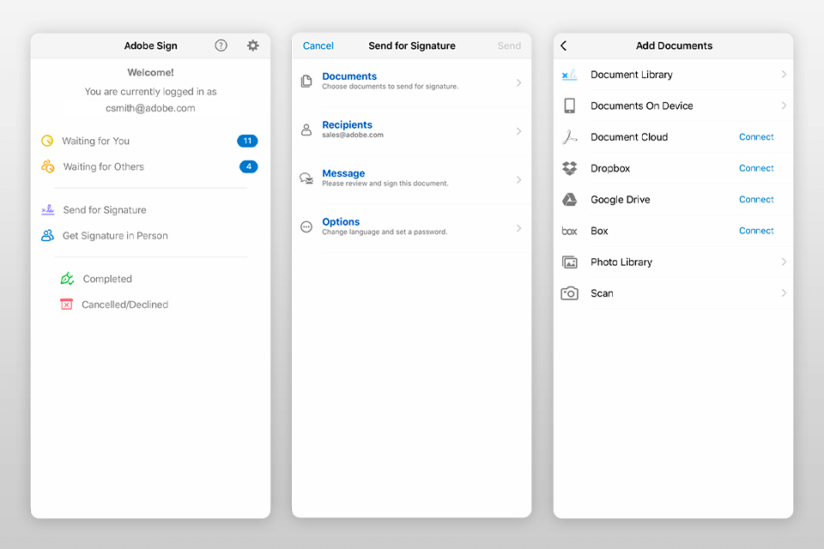824x549 pixels.
Task: Open the badge showing 4 items
Action: coord(249,166)
